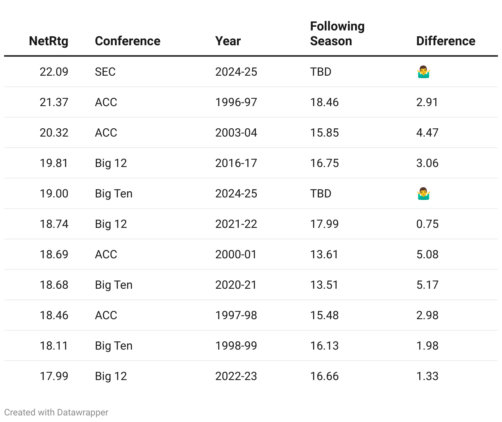Select the 13.51 following season cell
Viewport: 502px width, 422px height.
(x=324, y=285)
